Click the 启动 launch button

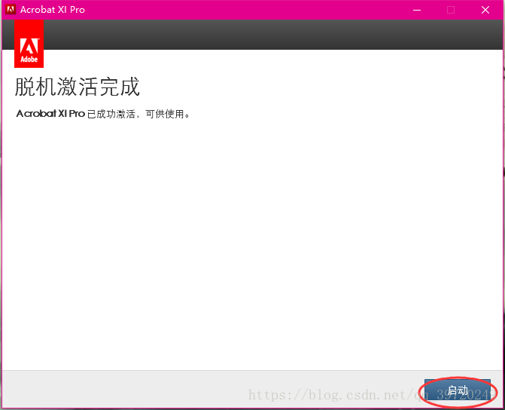pos(458,390)
